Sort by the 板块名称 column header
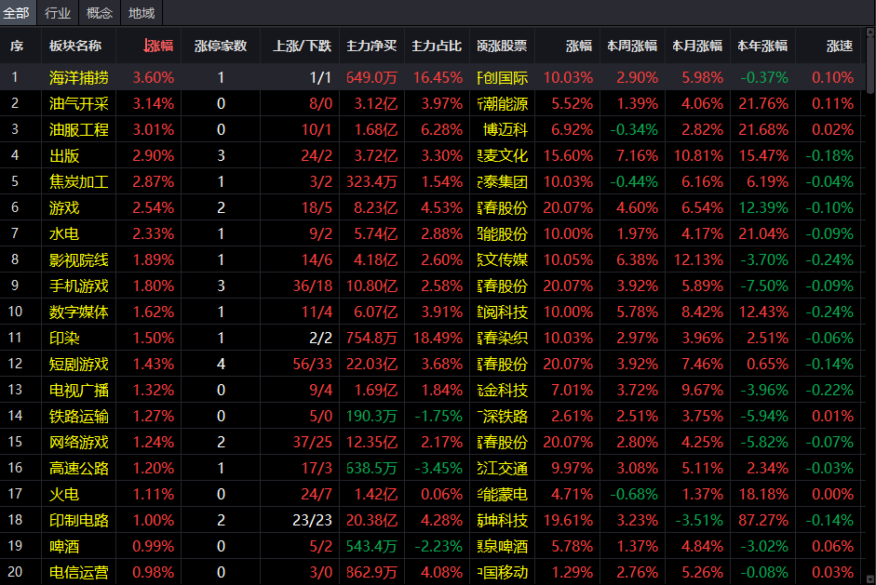The width and height of the screenshot is (876, 585). point(75,46)
